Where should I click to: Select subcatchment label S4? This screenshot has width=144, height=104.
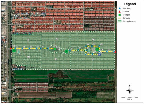56,59
